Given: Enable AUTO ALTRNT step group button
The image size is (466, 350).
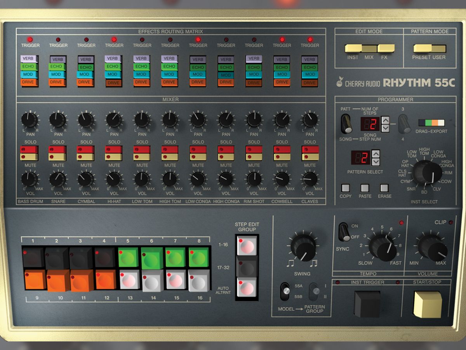Looking at the screenshot, I should (247, 288).
